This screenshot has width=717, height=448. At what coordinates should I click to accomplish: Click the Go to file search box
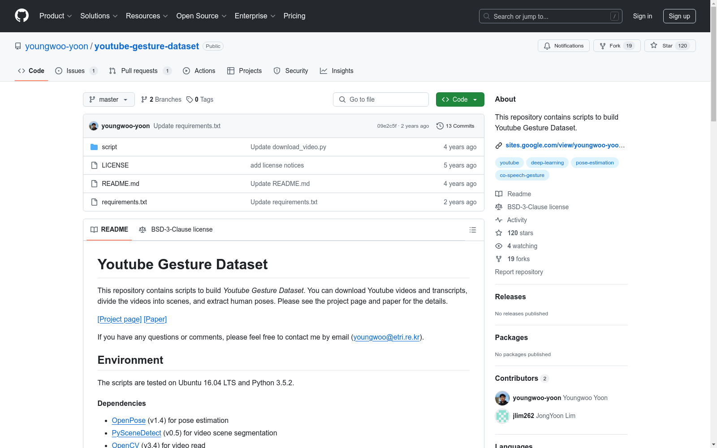point(381,99)
